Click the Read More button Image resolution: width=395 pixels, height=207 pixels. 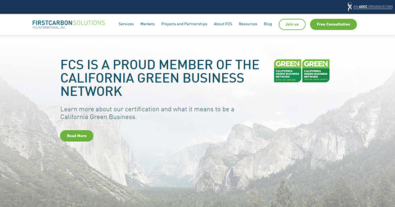pos(77,136)
